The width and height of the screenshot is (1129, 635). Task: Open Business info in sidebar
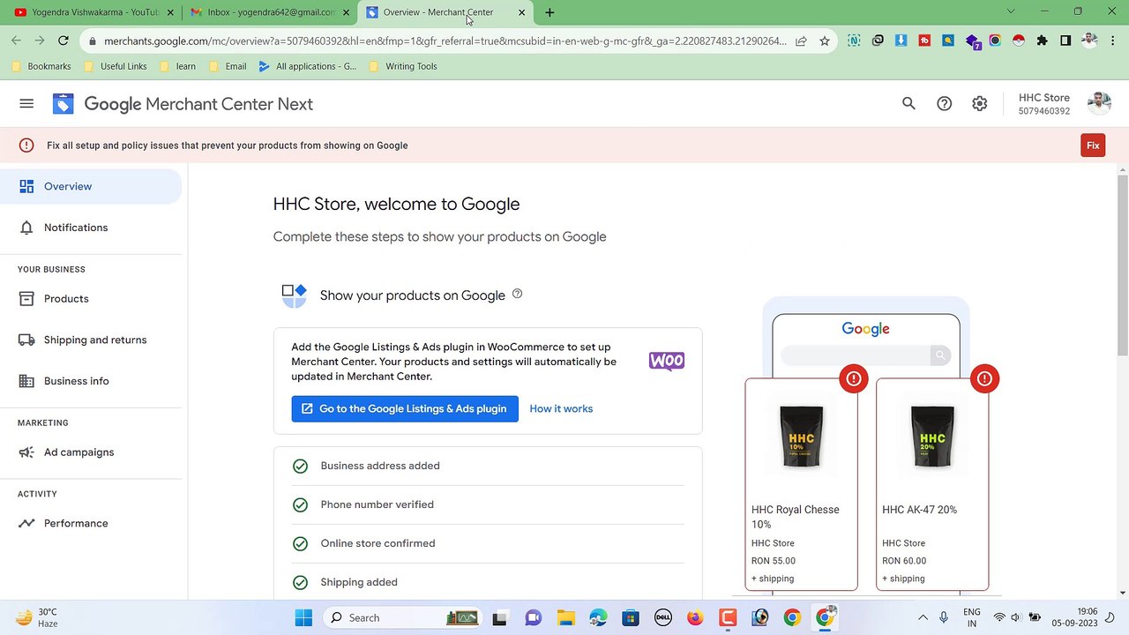pos(91,381)
